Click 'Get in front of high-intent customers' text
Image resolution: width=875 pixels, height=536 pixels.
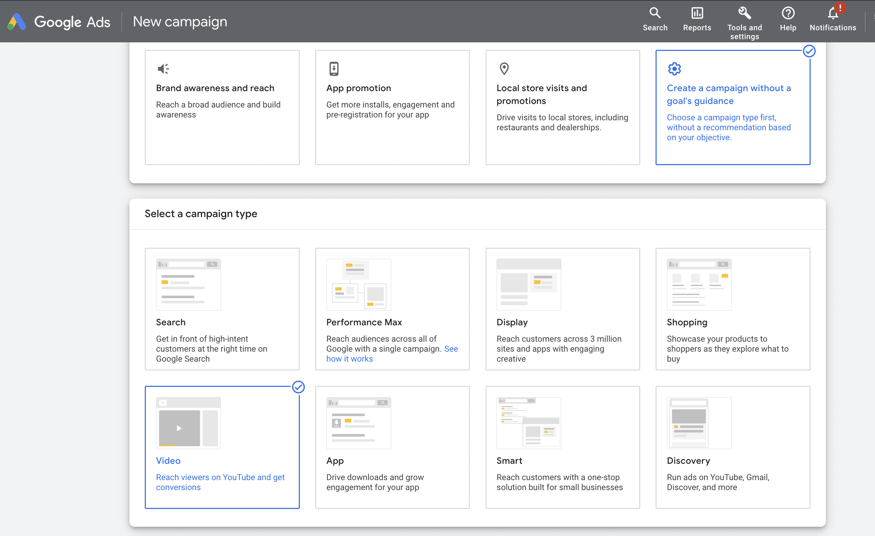211,349
